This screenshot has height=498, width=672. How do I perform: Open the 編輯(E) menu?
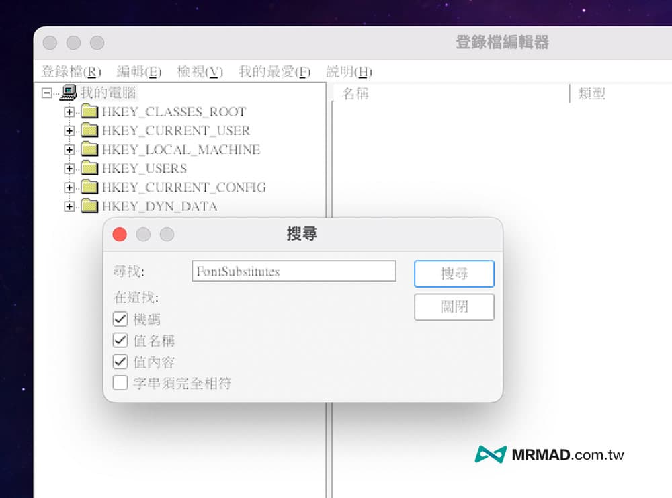(x=140, y=71)
